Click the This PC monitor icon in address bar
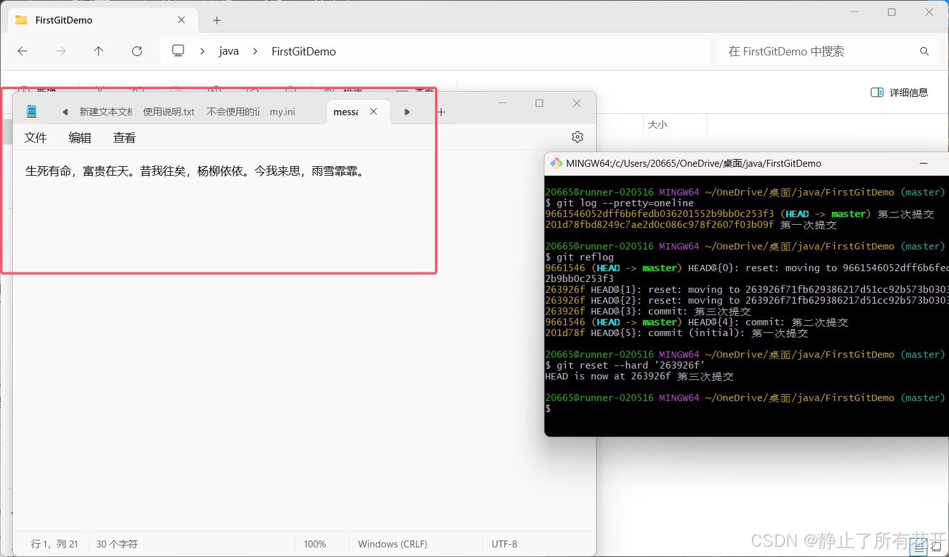949x557 pixels. [178, 51]
